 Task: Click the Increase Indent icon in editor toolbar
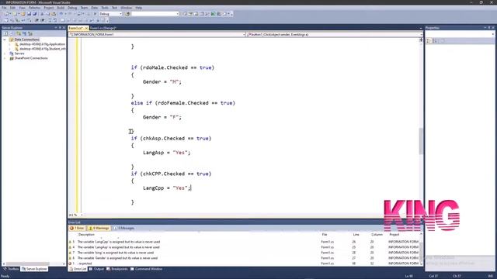43,20
